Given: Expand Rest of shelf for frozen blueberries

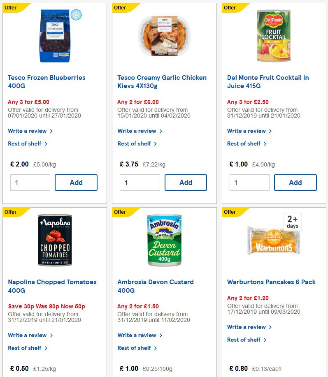Looking at the screenshot, I should pos(24,143).
